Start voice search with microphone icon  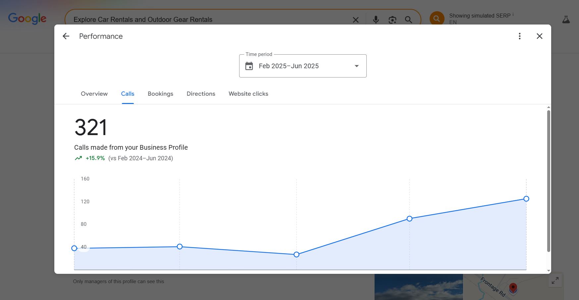coord(376,20)
